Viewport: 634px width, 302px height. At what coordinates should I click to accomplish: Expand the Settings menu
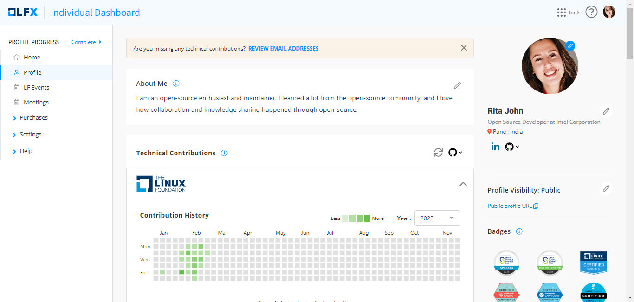[31, 135]
